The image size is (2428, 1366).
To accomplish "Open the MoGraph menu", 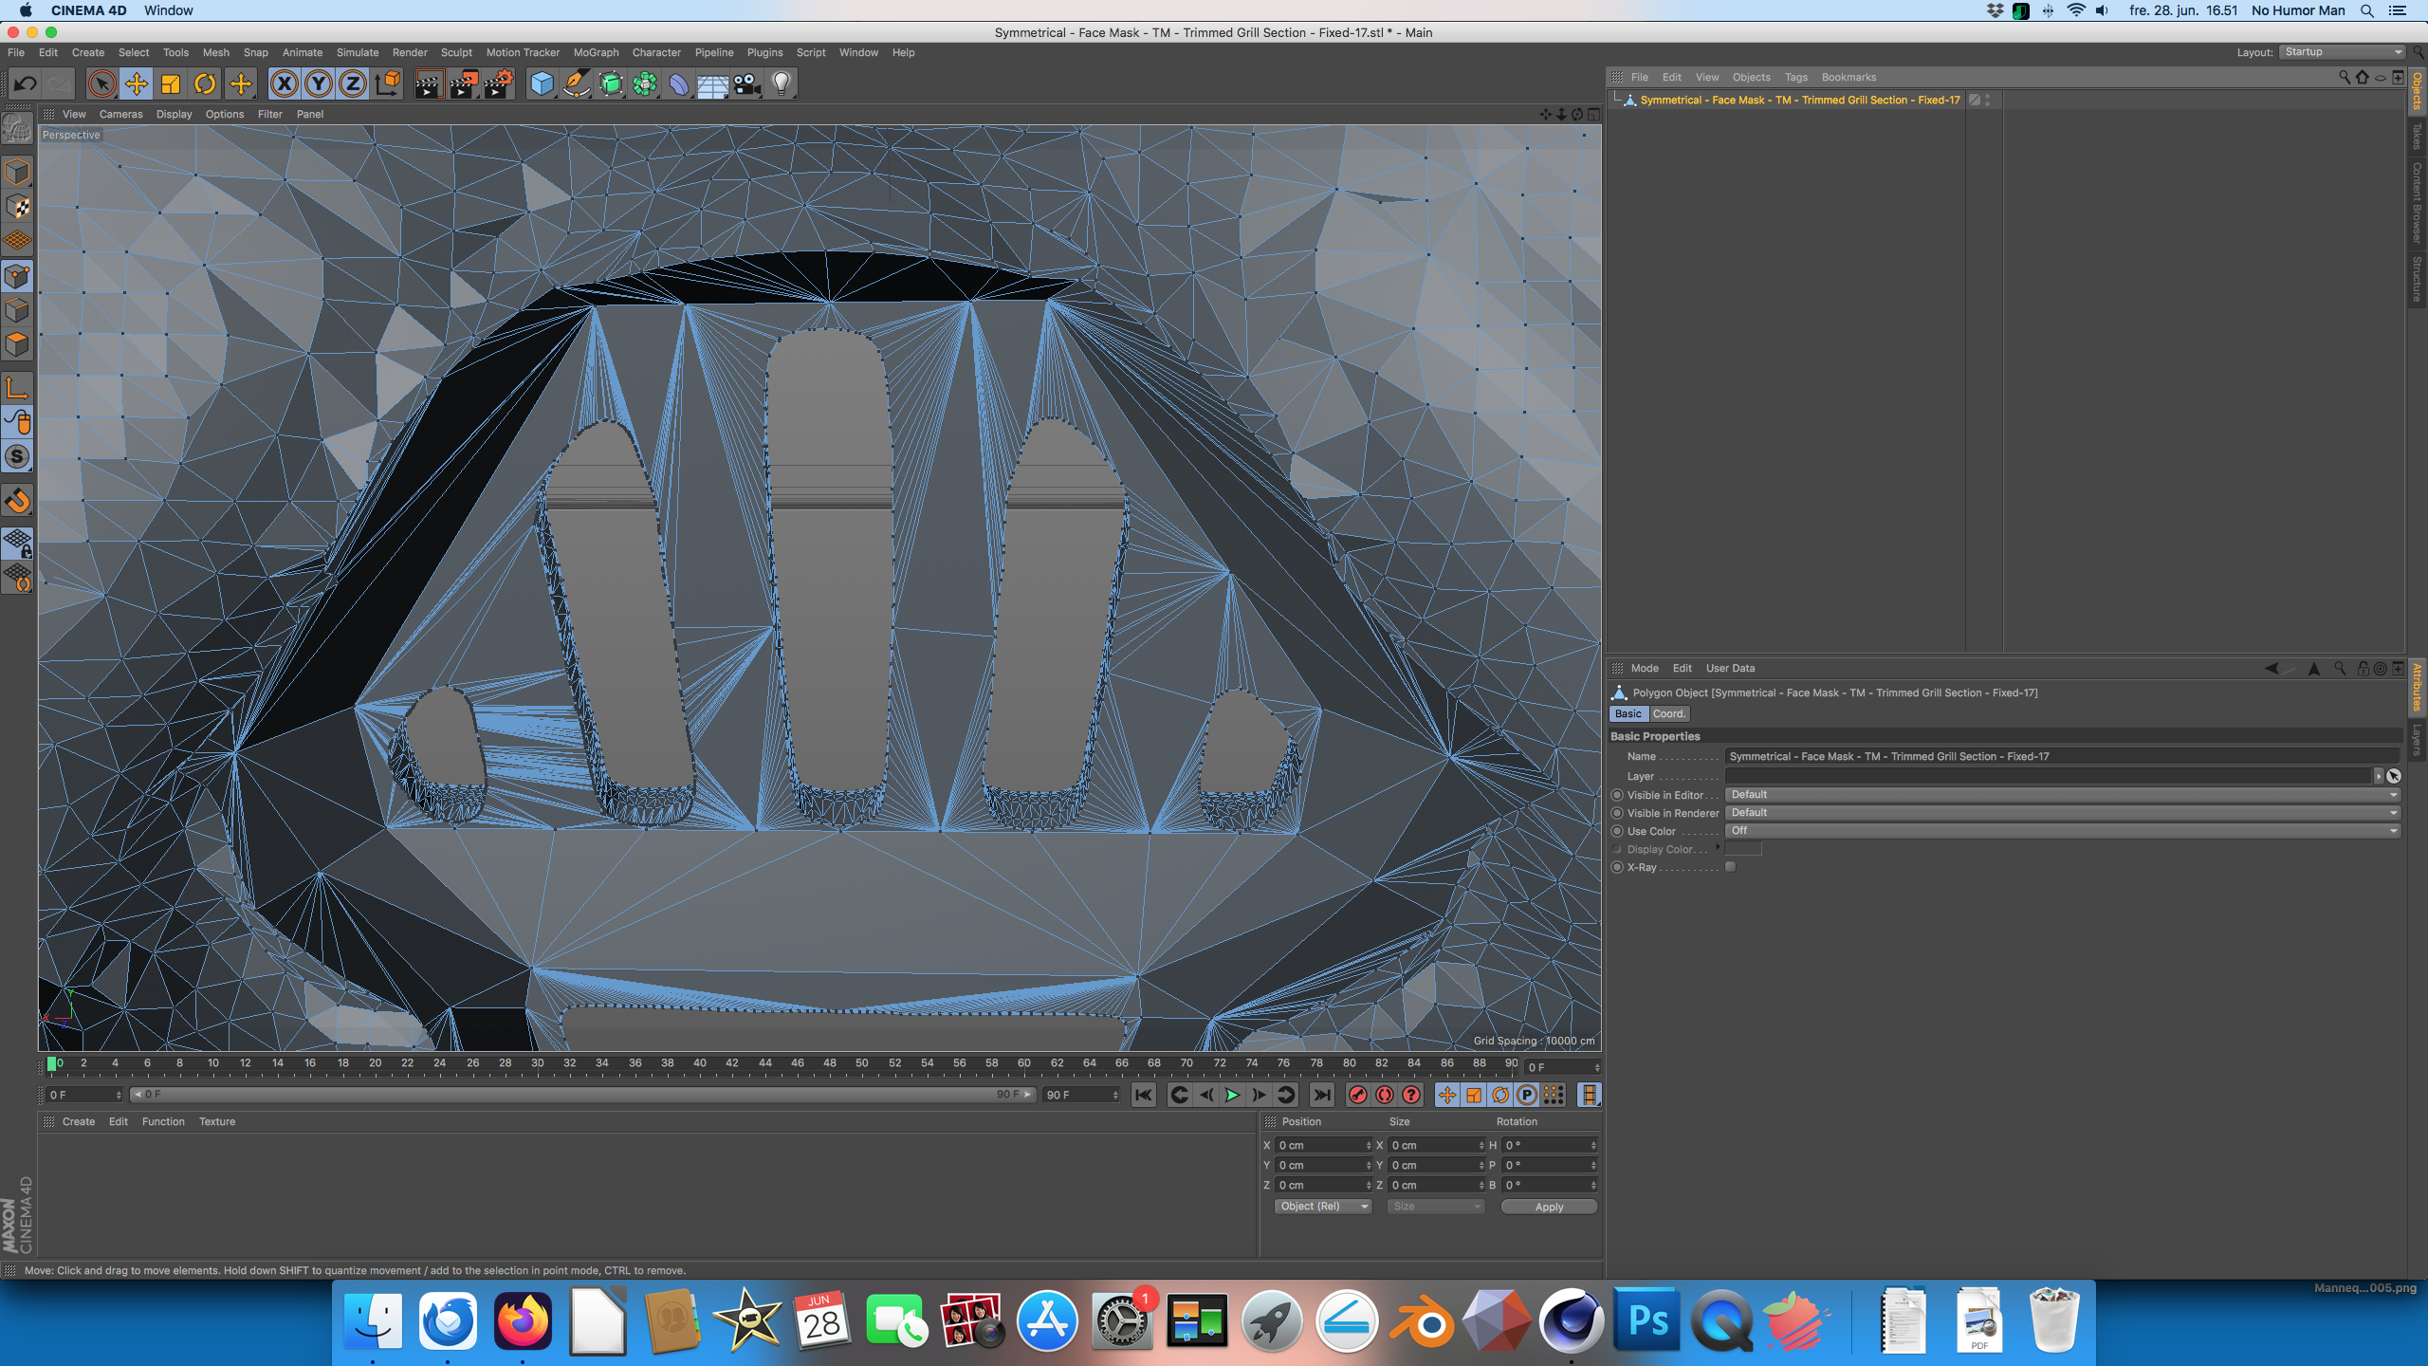I will [x=596, y=52].
